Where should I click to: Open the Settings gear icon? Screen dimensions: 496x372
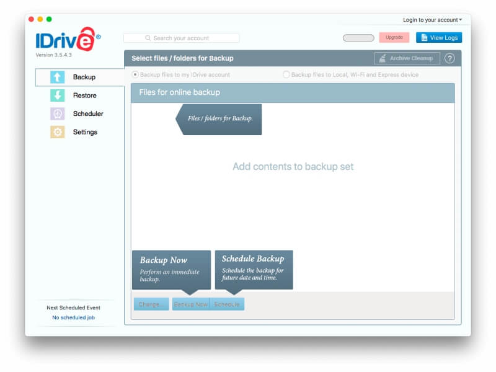click(x=57, y=132)
